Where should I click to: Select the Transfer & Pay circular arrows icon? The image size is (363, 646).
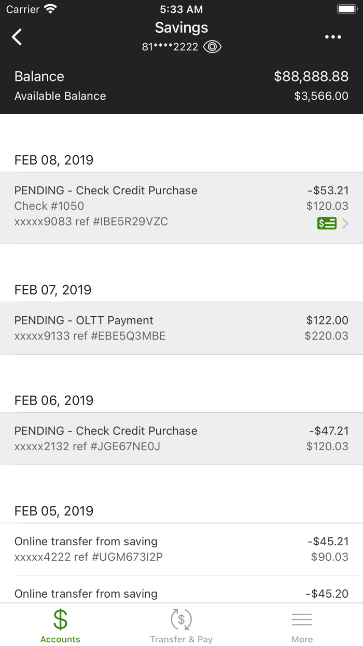[181, 619]
